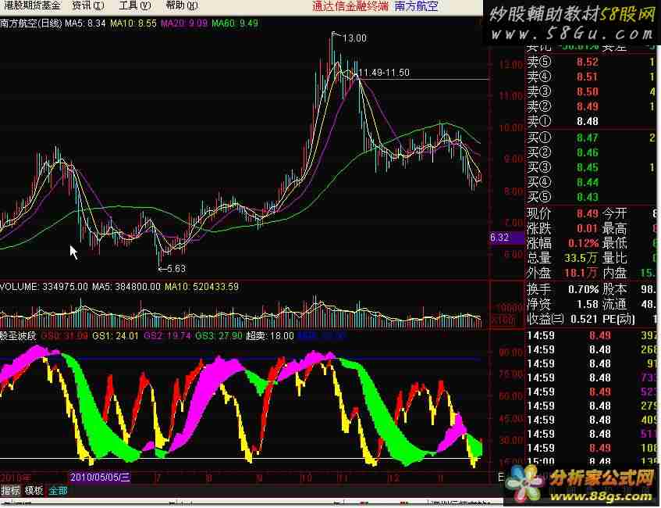This screenshot has width=661, height=508.
Task: Click the GS1: 24.01 value
Action: 115,336
